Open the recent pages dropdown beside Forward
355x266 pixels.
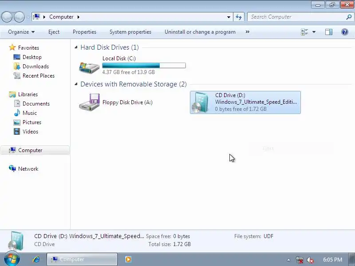click(x=28, y=17)
